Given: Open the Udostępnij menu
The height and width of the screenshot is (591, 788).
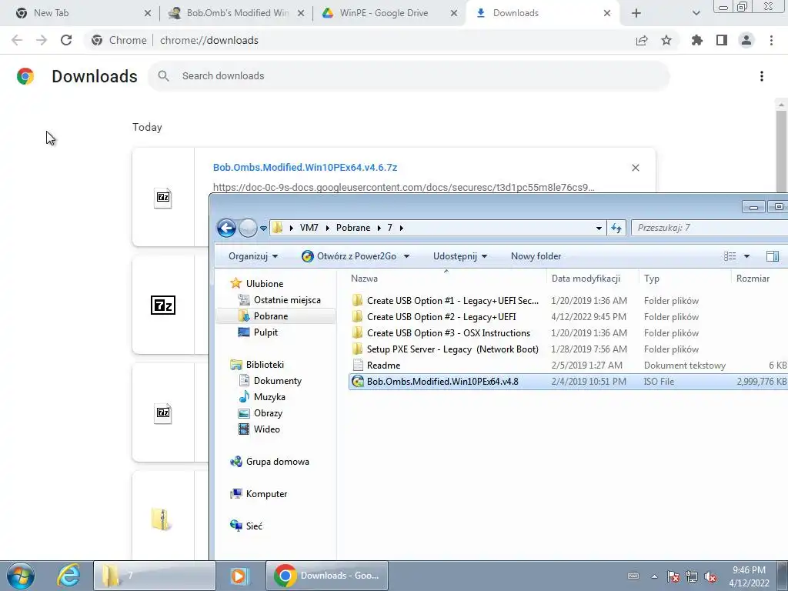Looking at the screenshot, I should point(460,256).
